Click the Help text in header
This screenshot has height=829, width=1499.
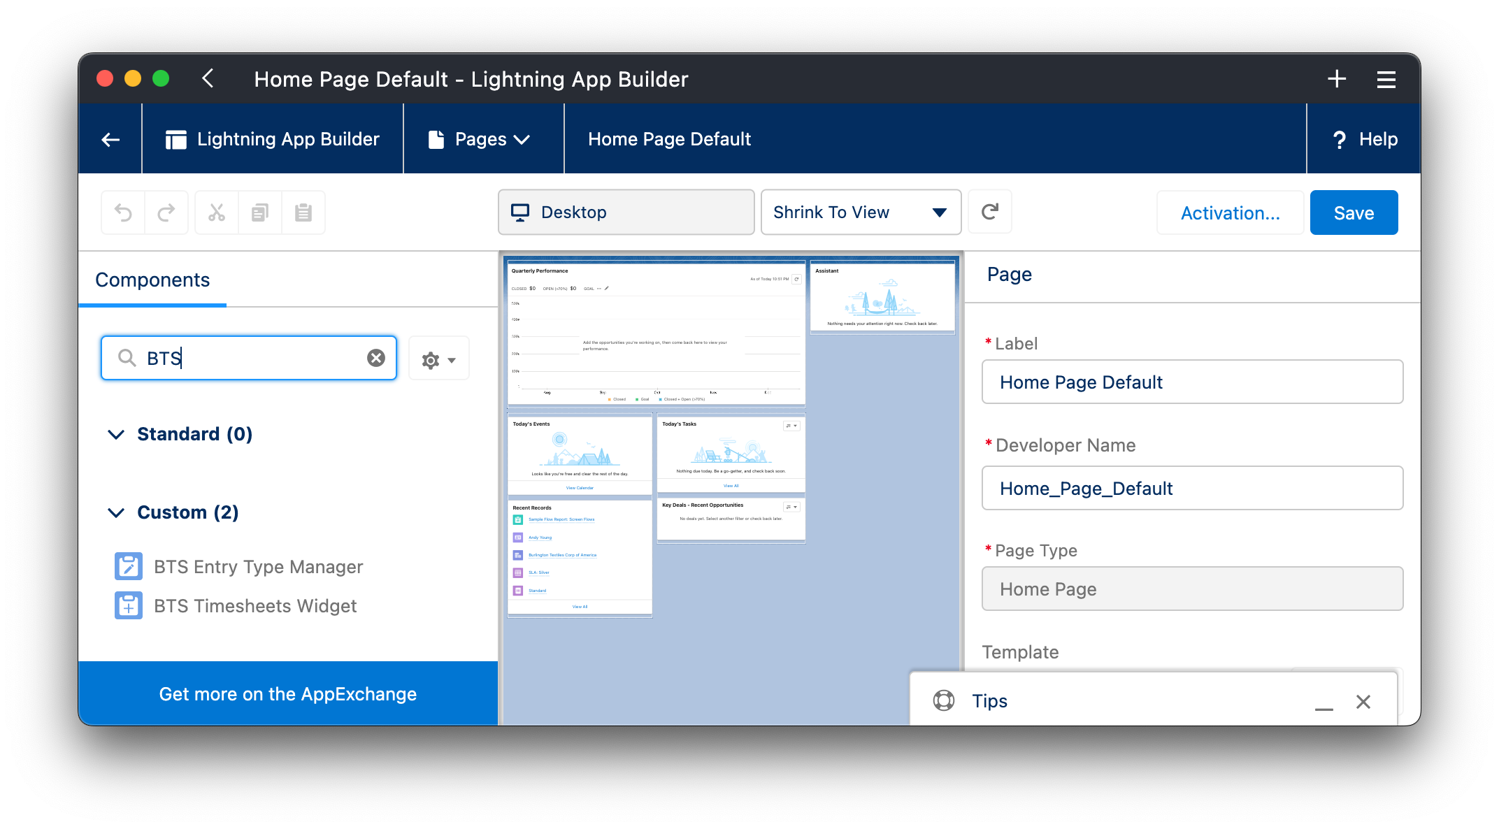1378,139
